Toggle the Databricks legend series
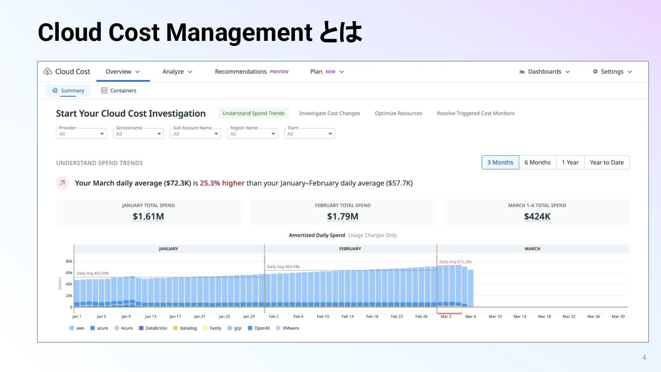This screenshot has width=661, height=372. pos(155,328)
